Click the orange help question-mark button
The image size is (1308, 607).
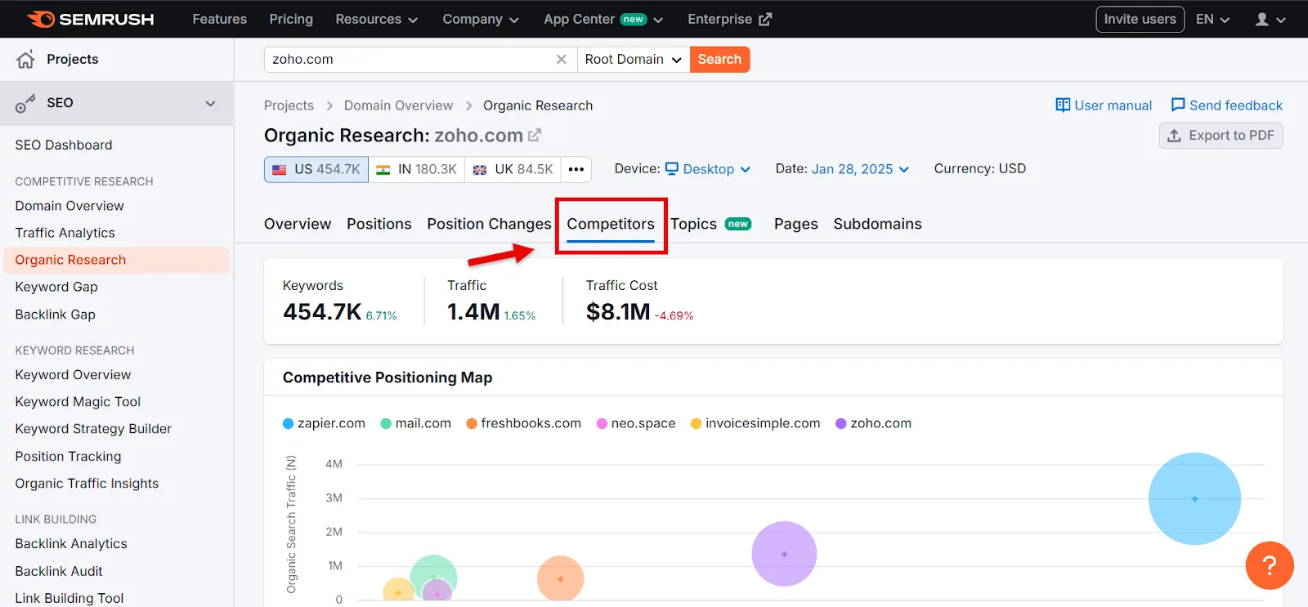[x=1270, y=565]
